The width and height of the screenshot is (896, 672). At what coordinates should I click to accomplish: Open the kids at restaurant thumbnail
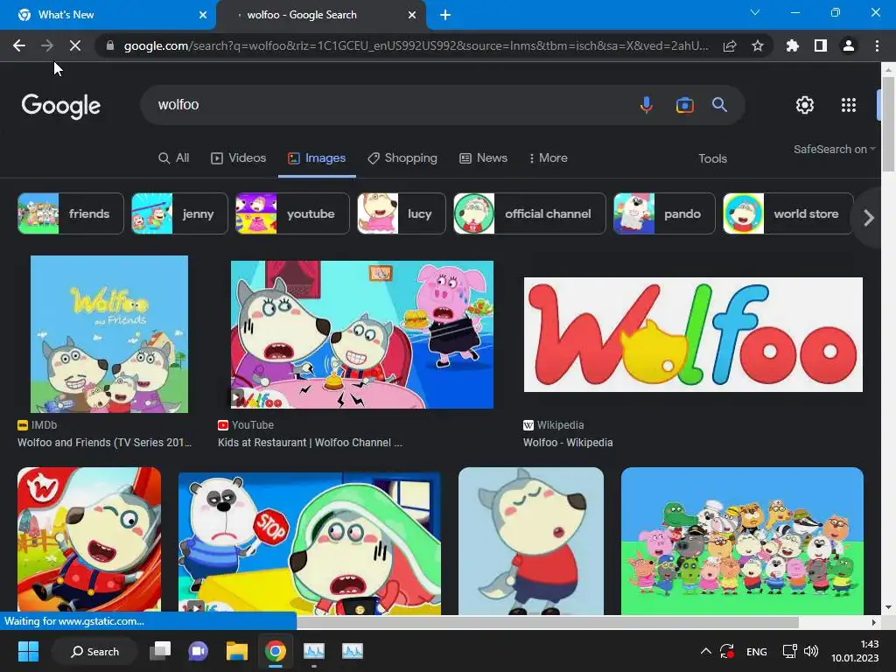coord(361,334)
